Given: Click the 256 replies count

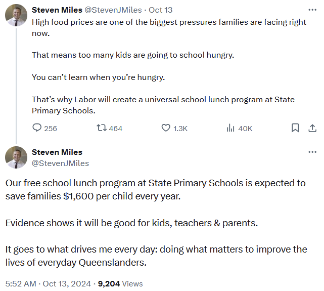Looking at the screenshot, I should (x=51, y=129).
